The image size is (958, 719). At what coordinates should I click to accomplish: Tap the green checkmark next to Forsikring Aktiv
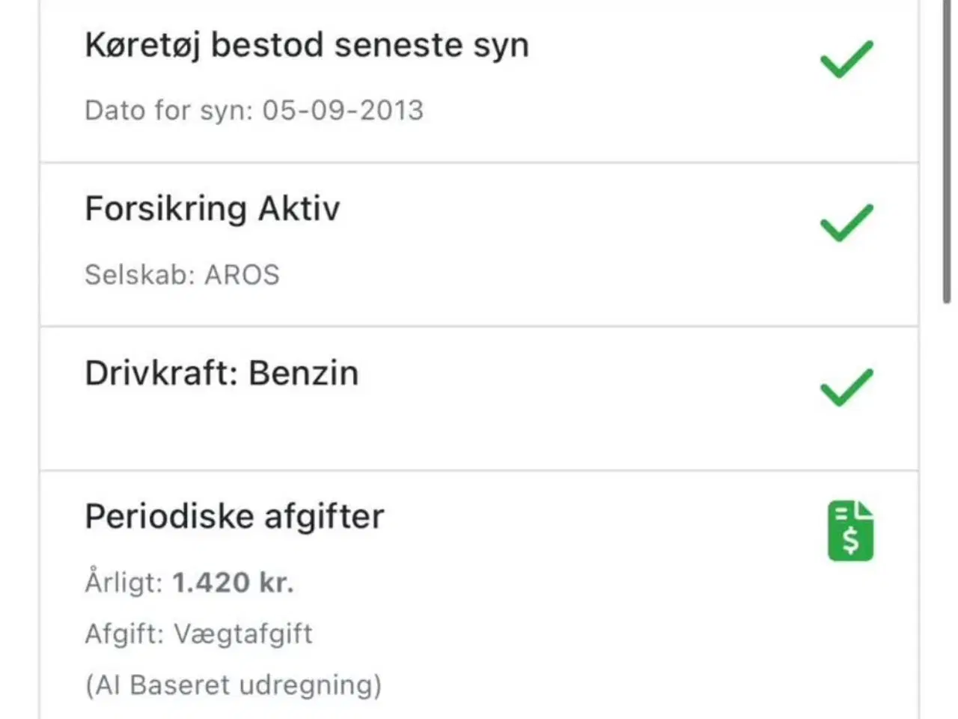[846, 222]
